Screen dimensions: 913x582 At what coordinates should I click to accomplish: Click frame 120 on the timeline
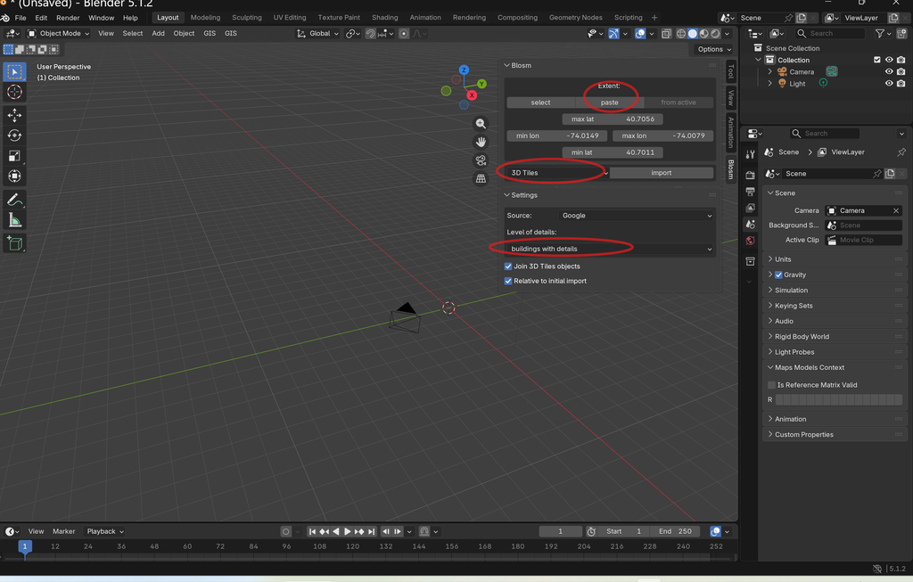[x=352, y=546]
